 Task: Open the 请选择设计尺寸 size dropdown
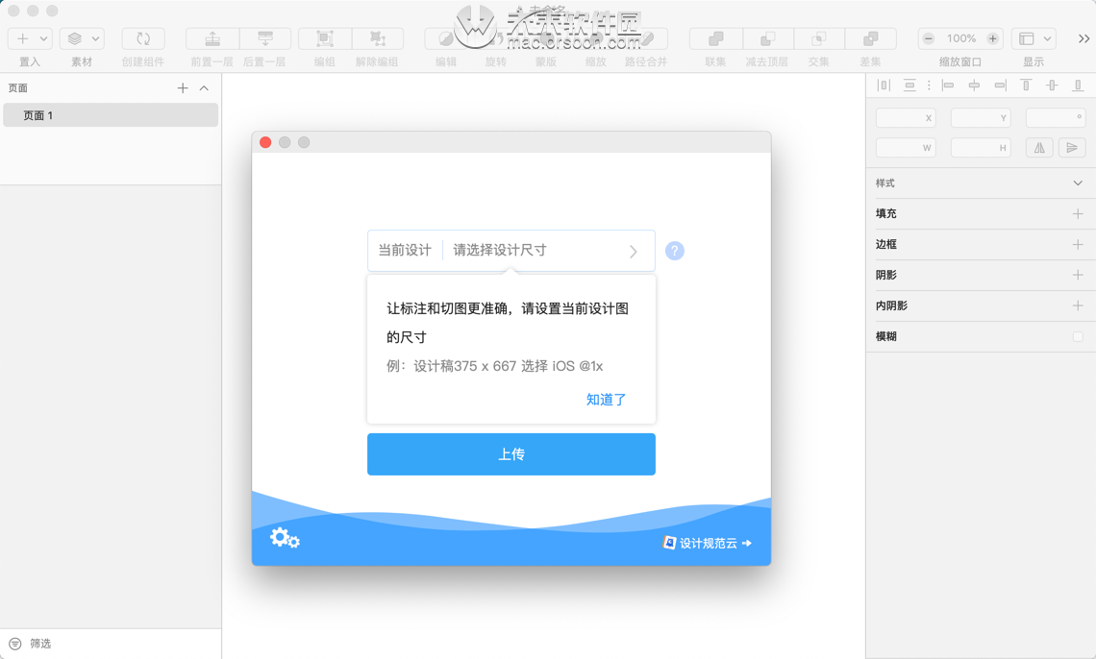pyautogui.click(x=549, y=251)
